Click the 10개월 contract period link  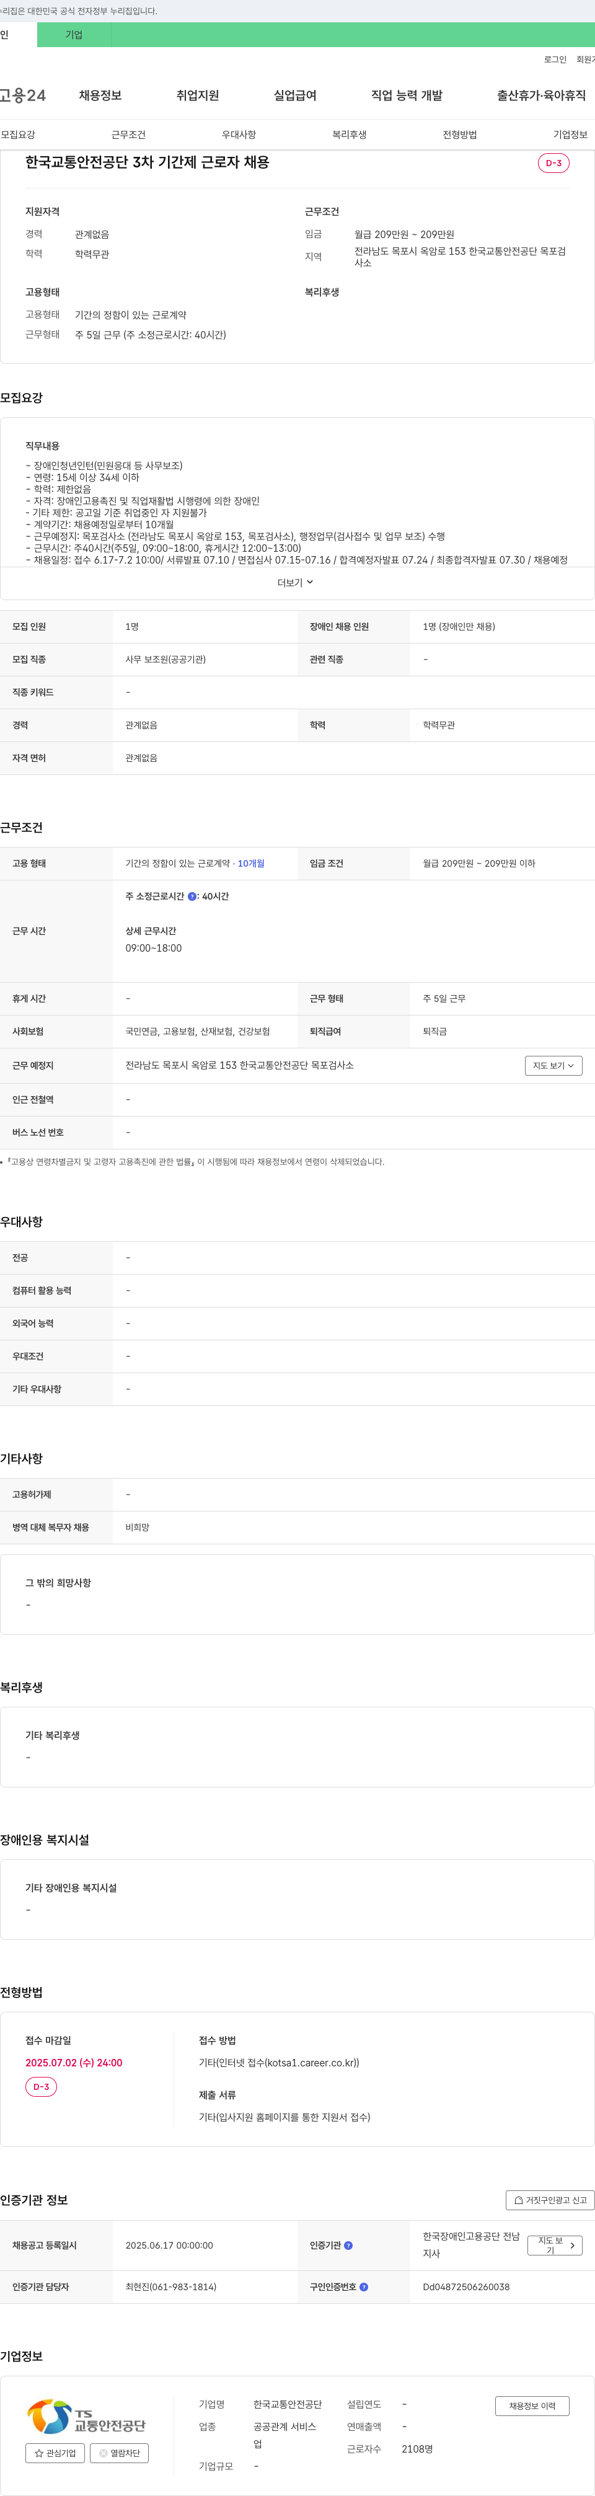(251, 864)
